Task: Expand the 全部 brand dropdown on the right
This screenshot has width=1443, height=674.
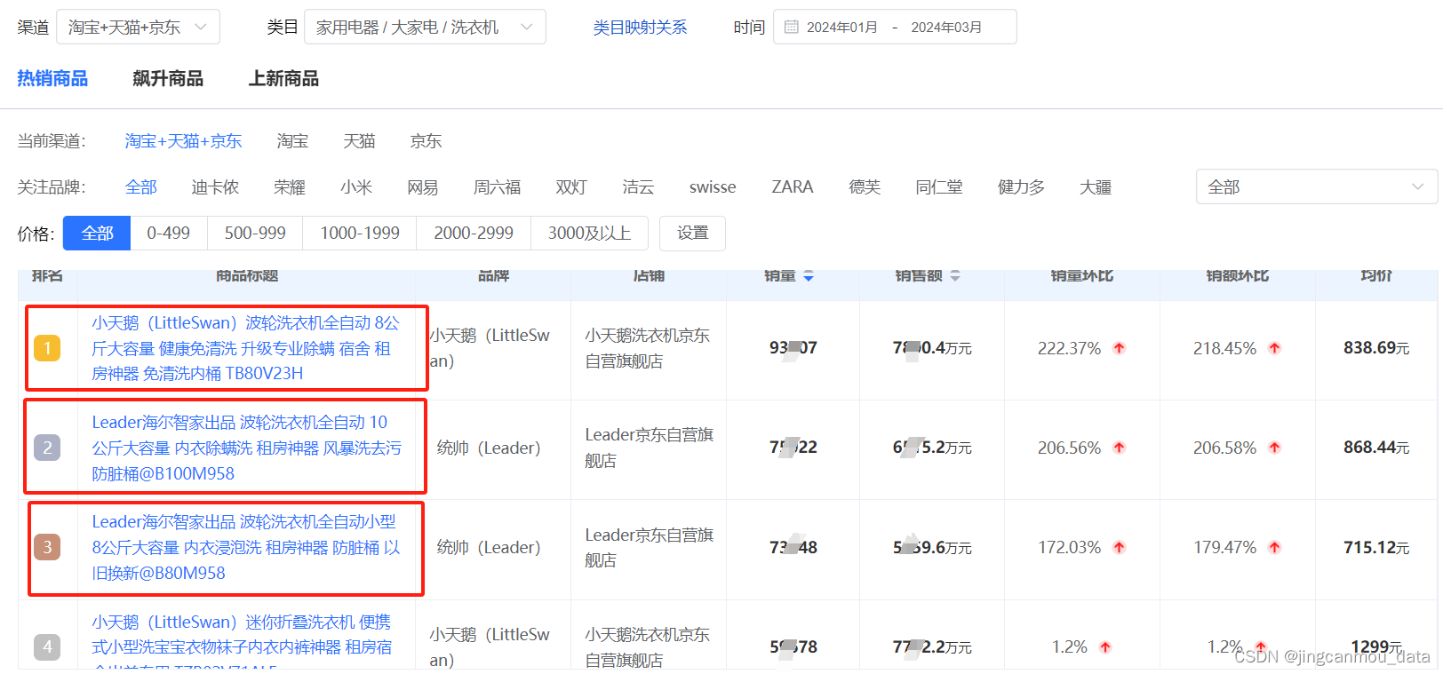Action: [1316, 186]
